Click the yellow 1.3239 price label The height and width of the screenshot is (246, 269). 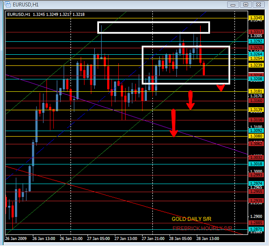[256, 65]
